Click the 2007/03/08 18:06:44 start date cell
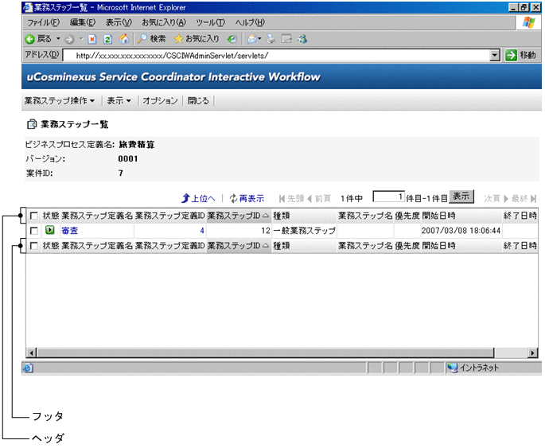The width and height of the screenshot is (545, 448). tap(461, 231)
